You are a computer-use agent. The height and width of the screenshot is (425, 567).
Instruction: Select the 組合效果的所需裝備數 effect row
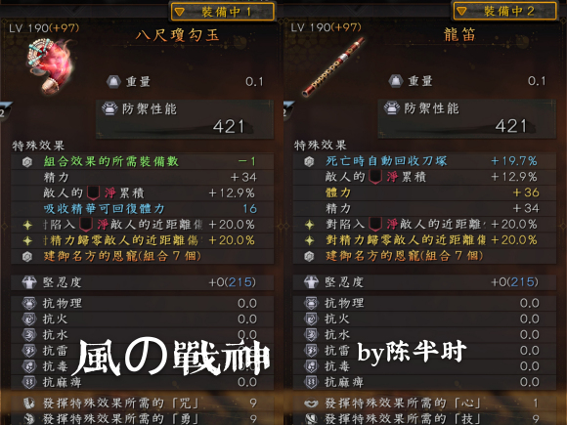142,161
